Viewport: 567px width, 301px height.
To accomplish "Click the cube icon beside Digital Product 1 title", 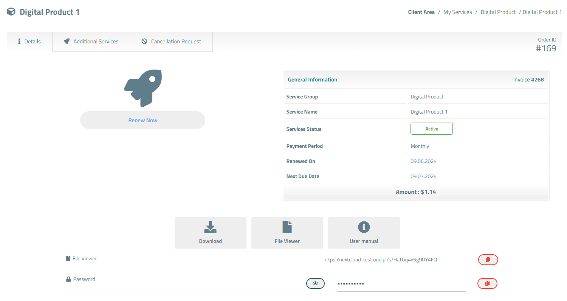I will [11, 12].
